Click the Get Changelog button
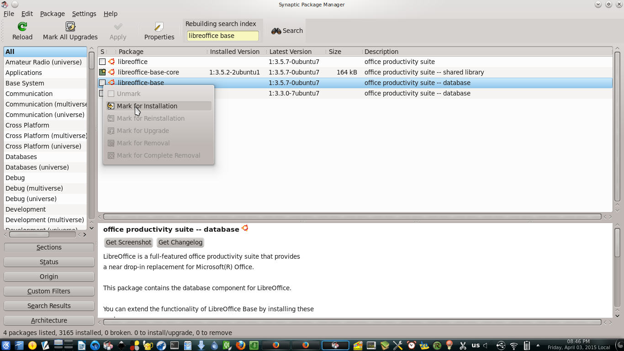 point(180,242)
